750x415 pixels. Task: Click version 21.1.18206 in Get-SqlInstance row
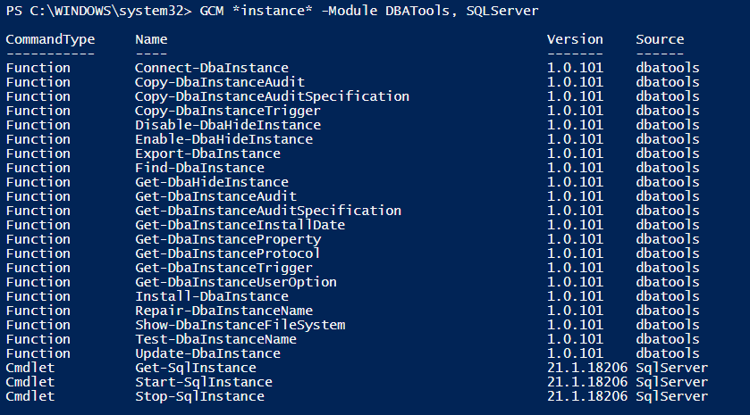(x=587, y=369)
